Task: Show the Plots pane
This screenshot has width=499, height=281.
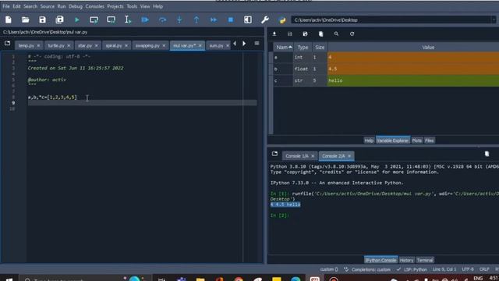Action: (x=416, y=140)
